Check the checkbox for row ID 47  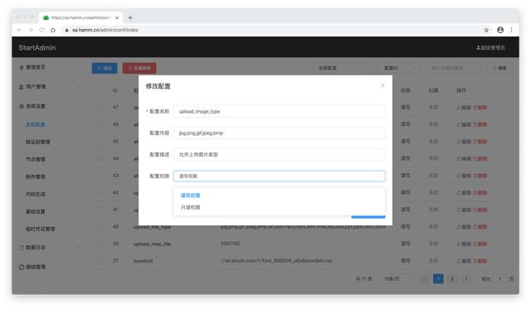tap(99, 107)
